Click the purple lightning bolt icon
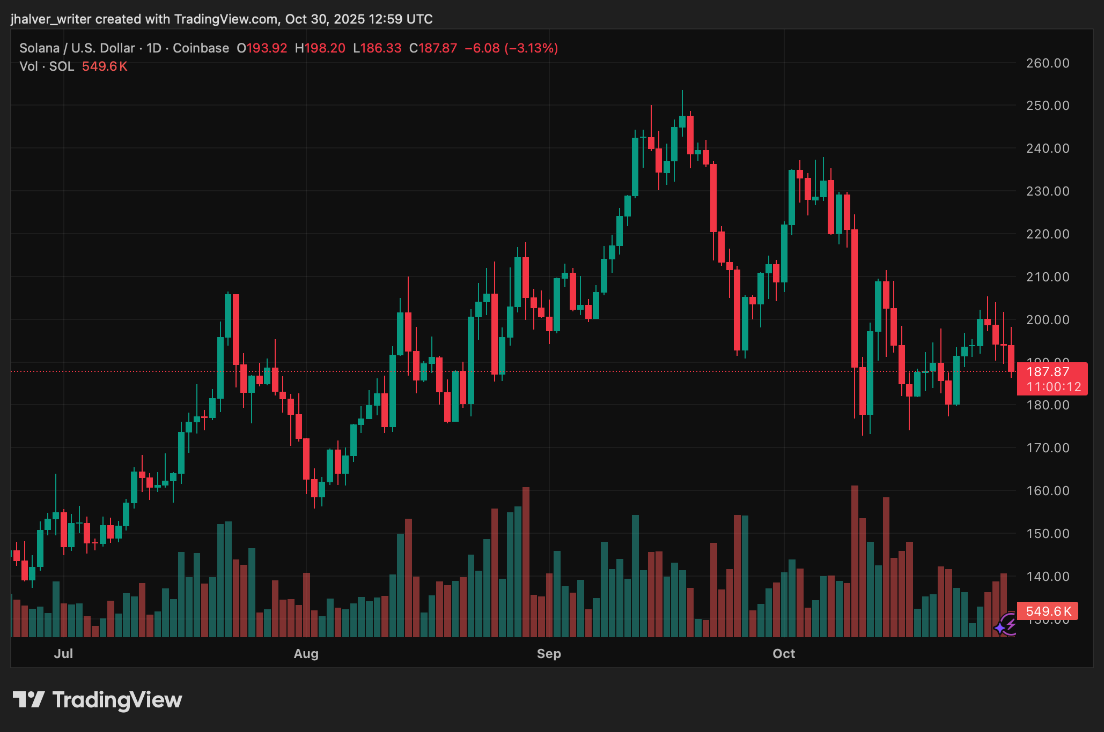1104x732 pixels. pyautogui.click(x=1011, y=623)
